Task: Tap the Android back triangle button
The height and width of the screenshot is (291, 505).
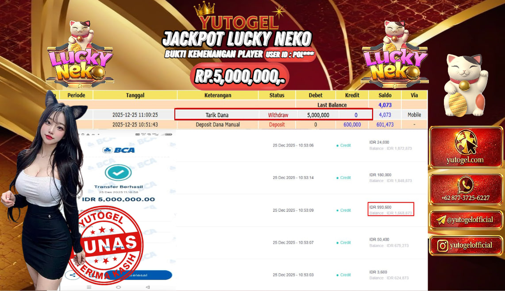Action: coord(147,287)
